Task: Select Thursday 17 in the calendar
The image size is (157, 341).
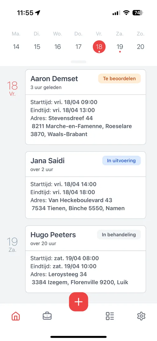Action: point(78,46)
